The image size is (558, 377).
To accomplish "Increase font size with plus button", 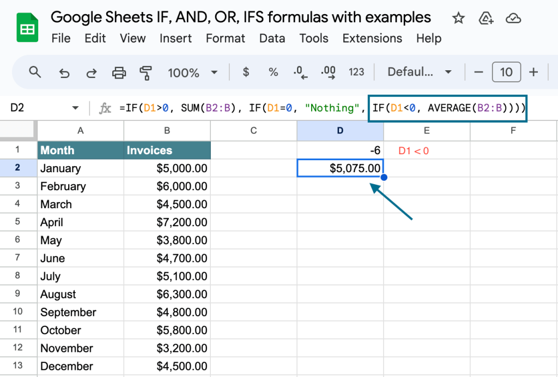I will (x=533, y=72).
